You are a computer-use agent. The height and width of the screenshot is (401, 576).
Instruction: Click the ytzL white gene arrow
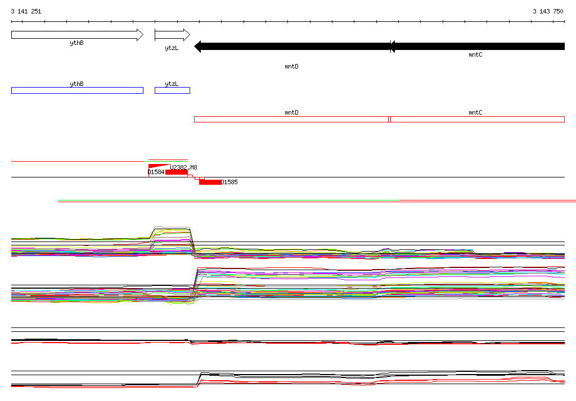pyautogui.click(x=172, y=35)
